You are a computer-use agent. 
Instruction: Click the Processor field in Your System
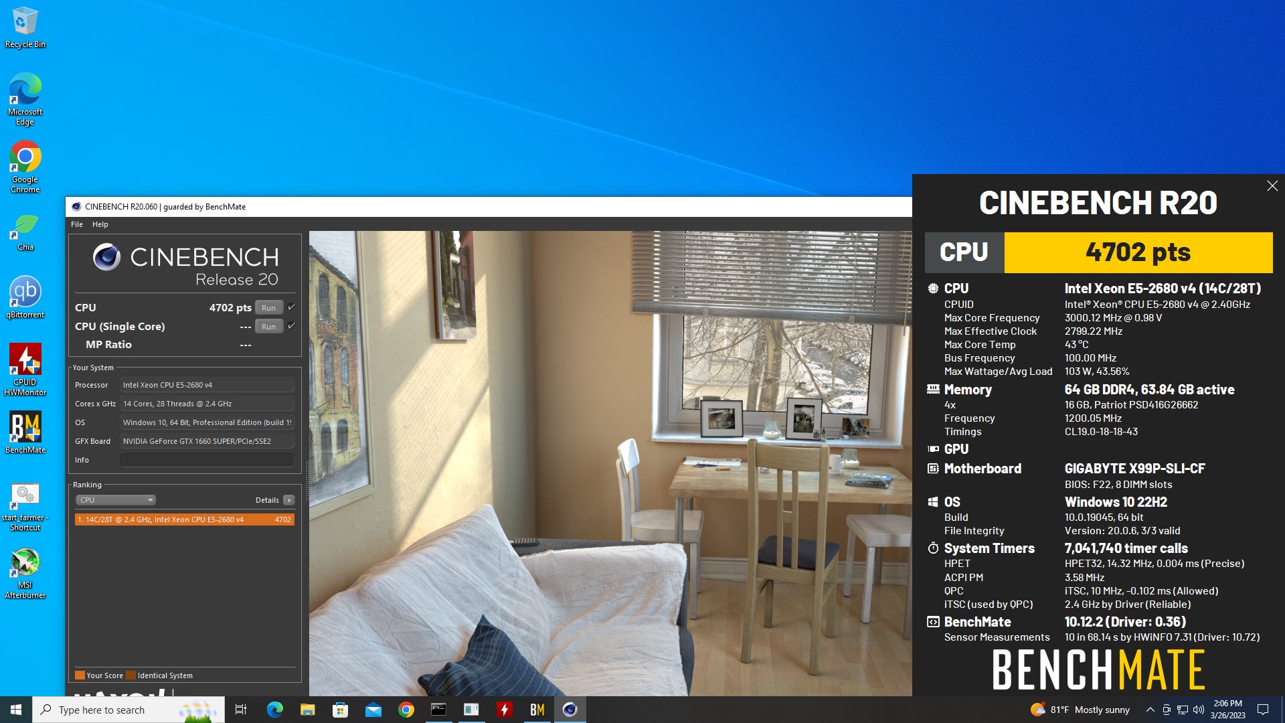click(207, 385)
